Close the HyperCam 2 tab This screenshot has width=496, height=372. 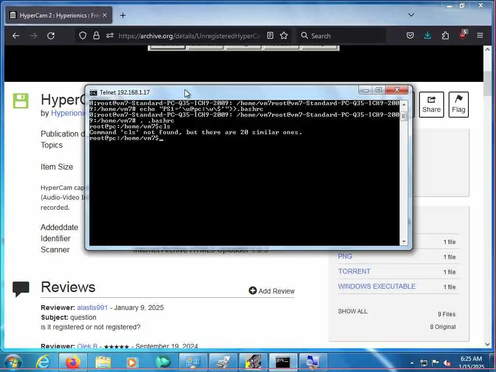(105, 15)
